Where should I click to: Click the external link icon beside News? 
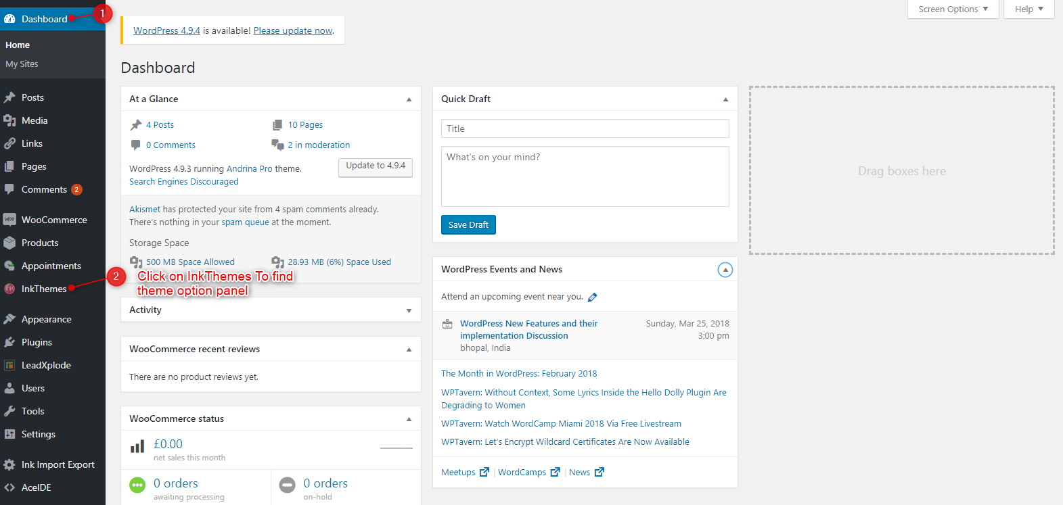(x=599, y=472)
